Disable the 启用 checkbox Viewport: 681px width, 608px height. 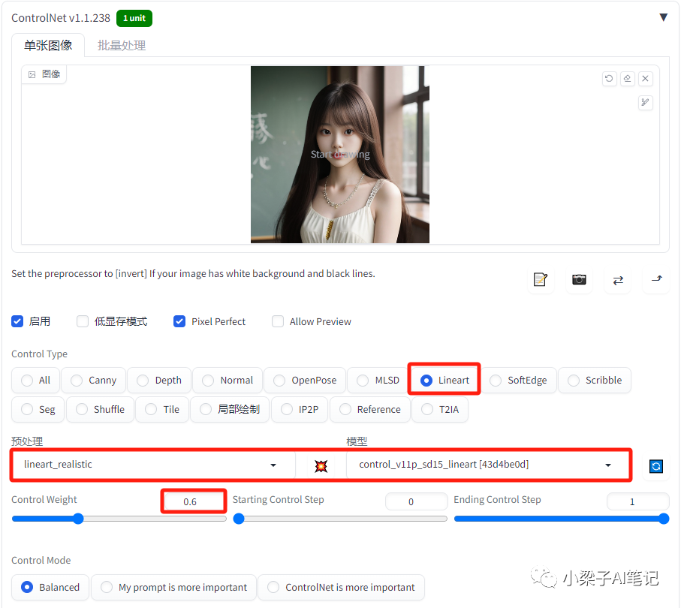17,321
